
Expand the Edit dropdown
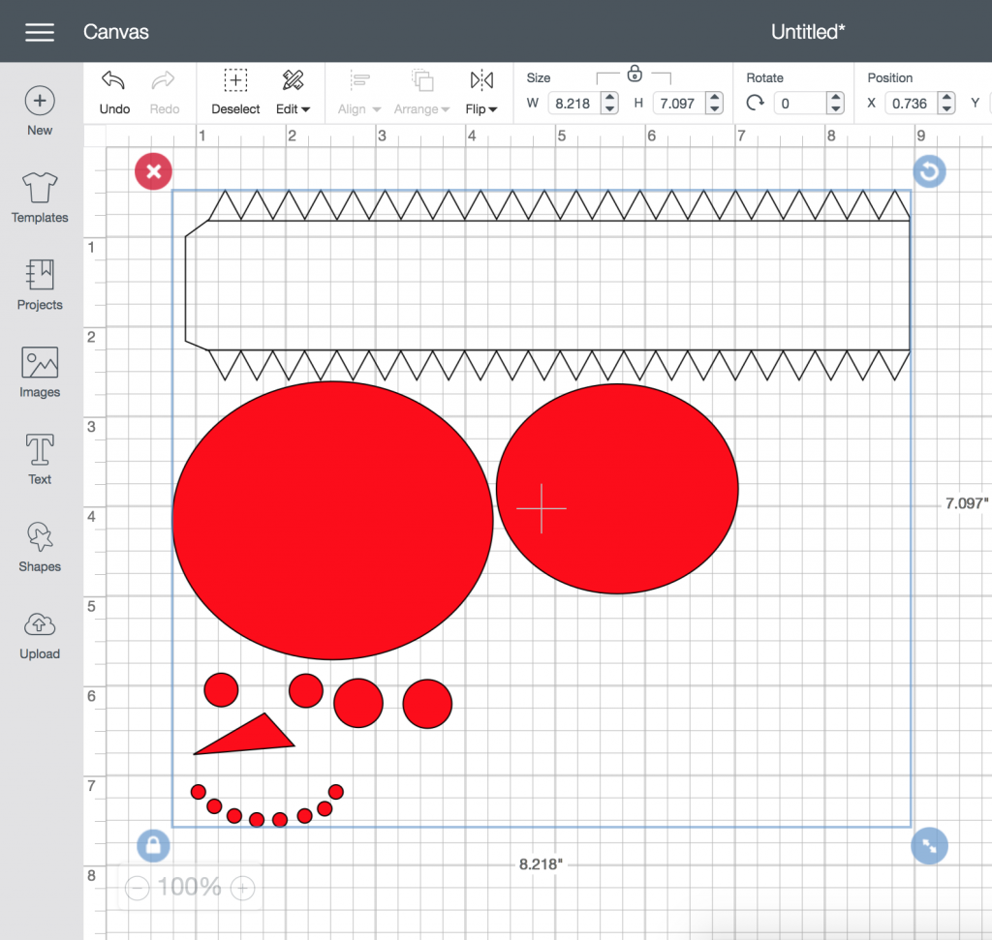293,92
